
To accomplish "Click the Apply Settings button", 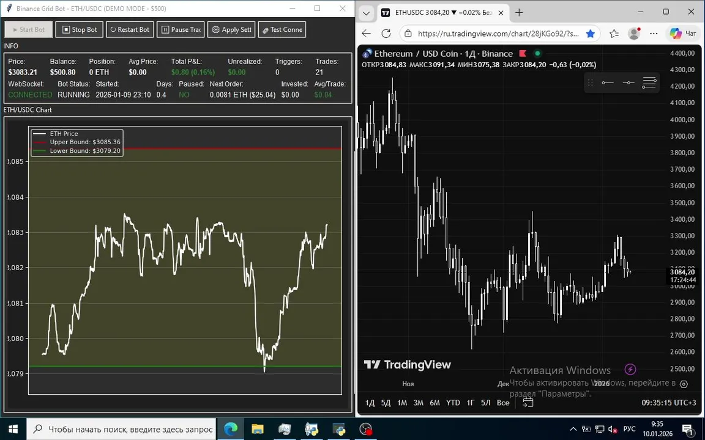I will click(x=231, y=29).
